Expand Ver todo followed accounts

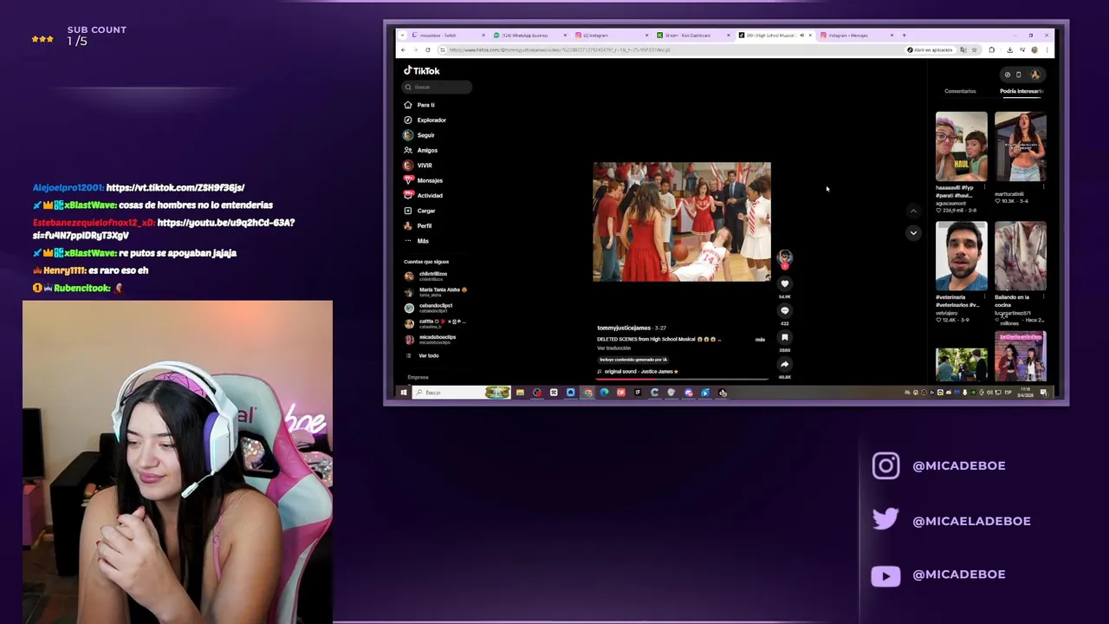[x=422, y=355]
